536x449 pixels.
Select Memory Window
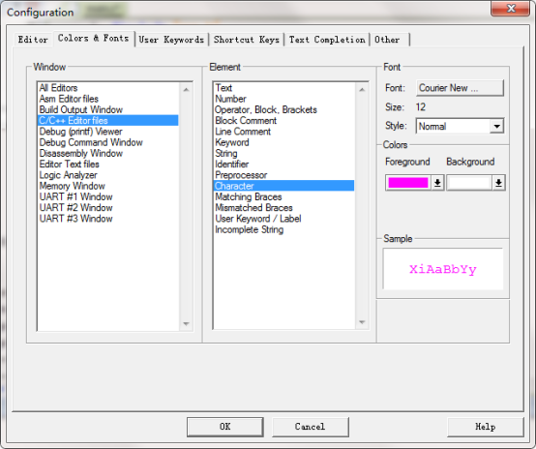(x=107, y=186)
